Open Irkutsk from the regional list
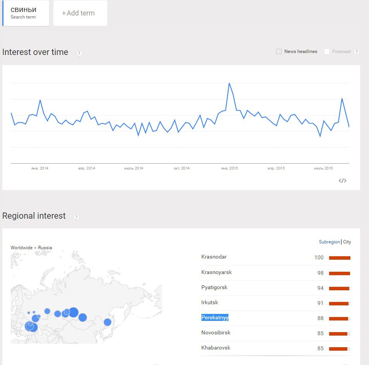Image resolution: width=369 pixels, height=365 pixels. [x=210, y=302]
